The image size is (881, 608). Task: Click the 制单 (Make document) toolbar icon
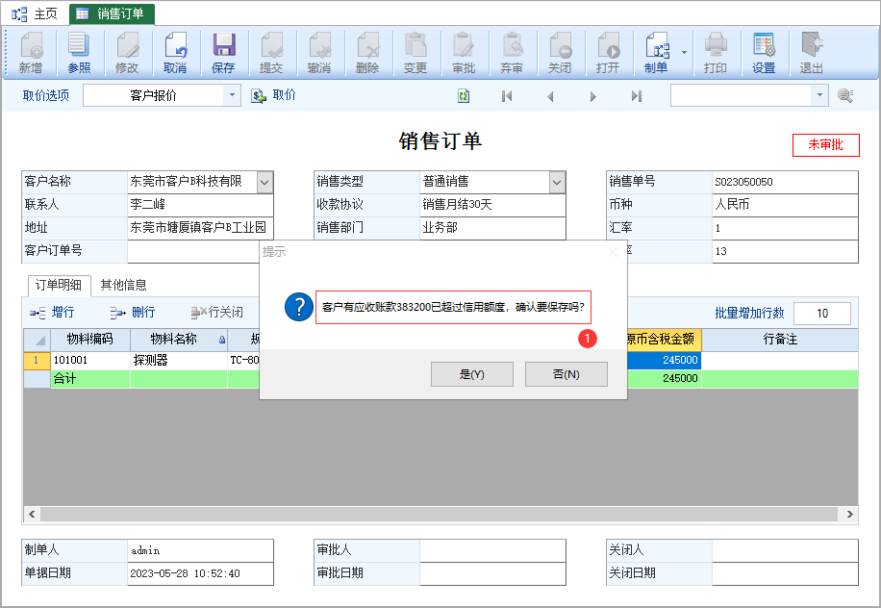coord(656,53)
